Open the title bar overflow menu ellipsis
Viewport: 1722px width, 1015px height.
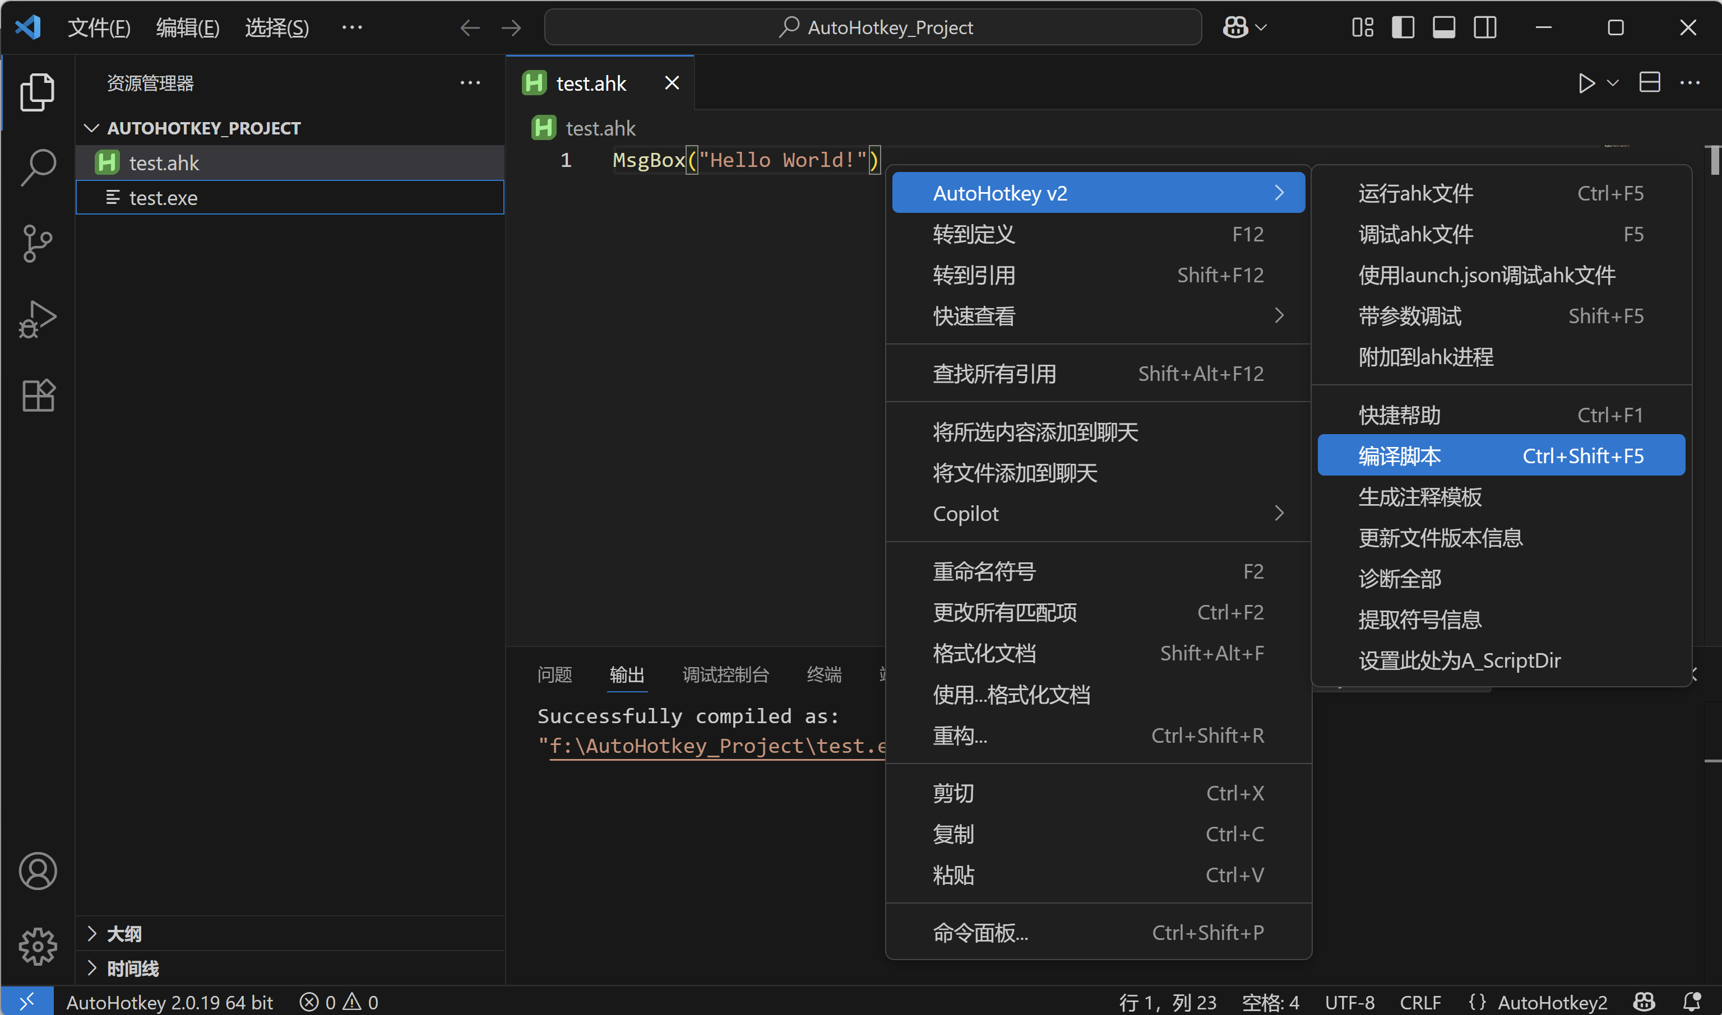coord(352,27)
